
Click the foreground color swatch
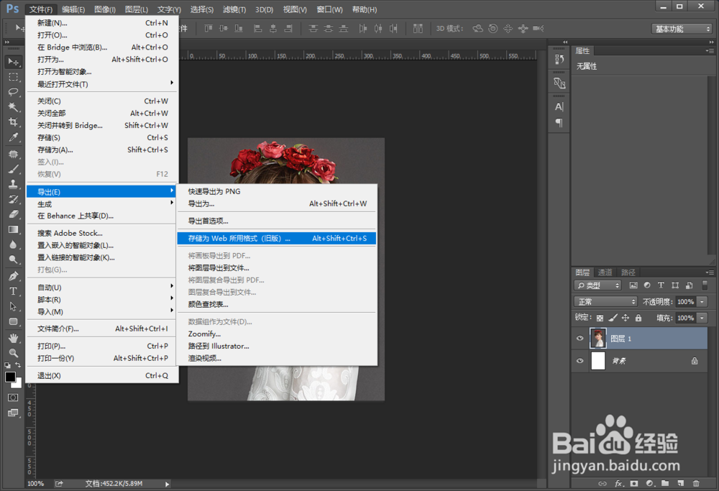click(x=10, y=377)
